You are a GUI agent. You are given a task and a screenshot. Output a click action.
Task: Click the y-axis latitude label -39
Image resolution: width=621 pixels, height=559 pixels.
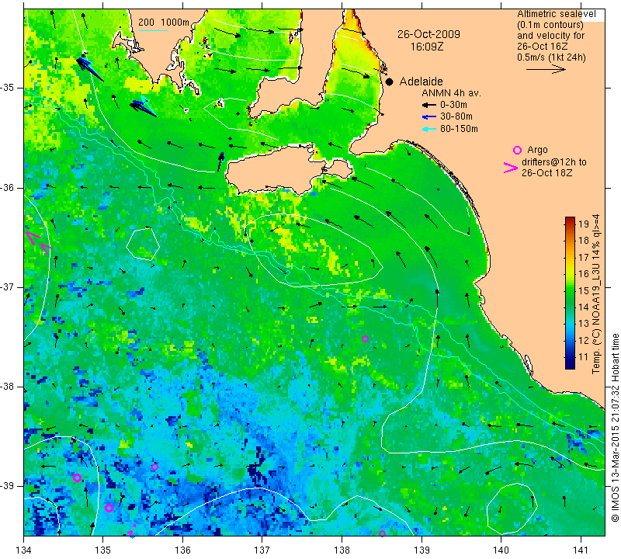(x=8, y=486)
